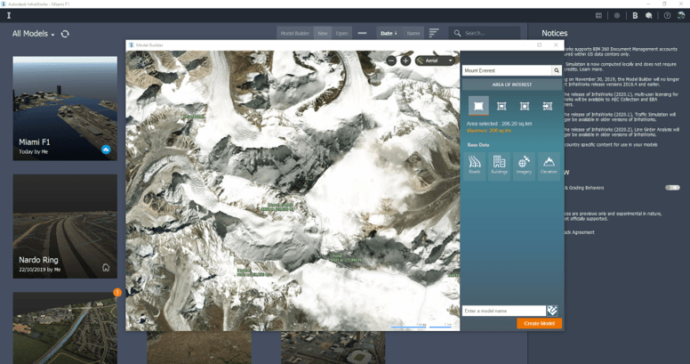Viewport: 690px width, 364px height.
Task: Click the B icon in top bar
Action: click(635, 15)
